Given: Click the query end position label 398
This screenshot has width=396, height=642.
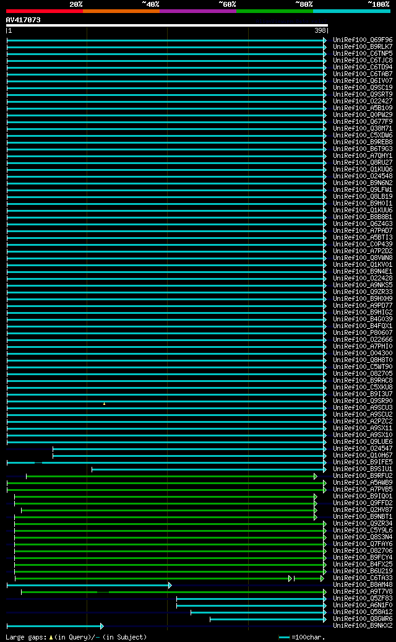Looking at the screenshot, I should tap(320, 31).
